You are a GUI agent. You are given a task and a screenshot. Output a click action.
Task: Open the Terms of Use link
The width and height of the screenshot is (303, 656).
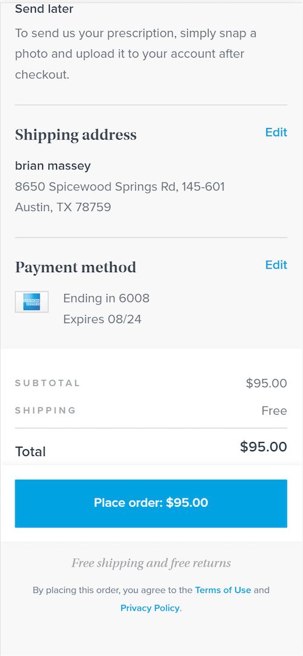coord(223,590)
